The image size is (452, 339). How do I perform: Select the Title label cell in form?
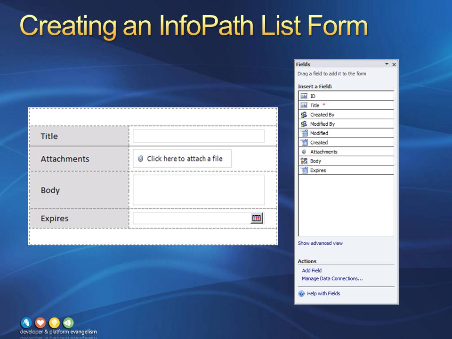pyautogui.click(x=79, y=136)
